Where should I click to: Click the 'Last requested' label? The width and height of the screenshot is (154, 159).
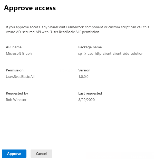(x=90, y=93)
